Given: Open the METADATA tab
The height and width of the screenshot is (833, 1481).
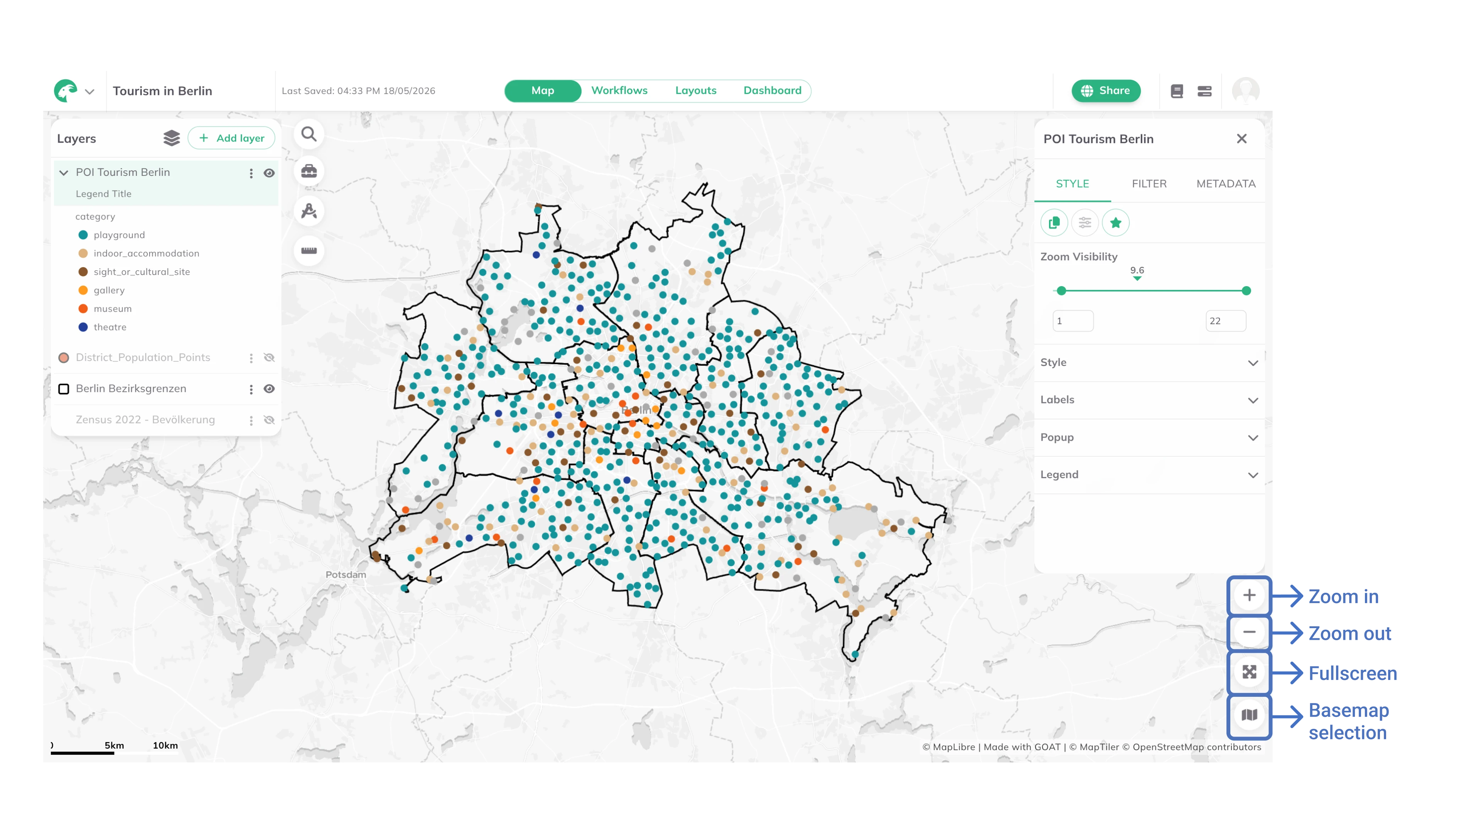Looking at the screenshot, I should [1226, 184].
